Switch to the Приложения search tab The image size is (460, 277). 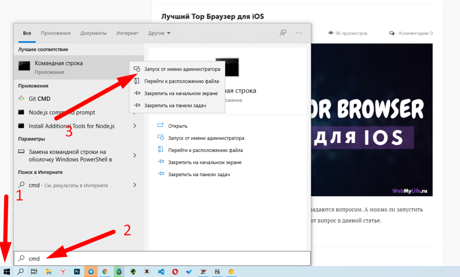click(x=55, y=33)
